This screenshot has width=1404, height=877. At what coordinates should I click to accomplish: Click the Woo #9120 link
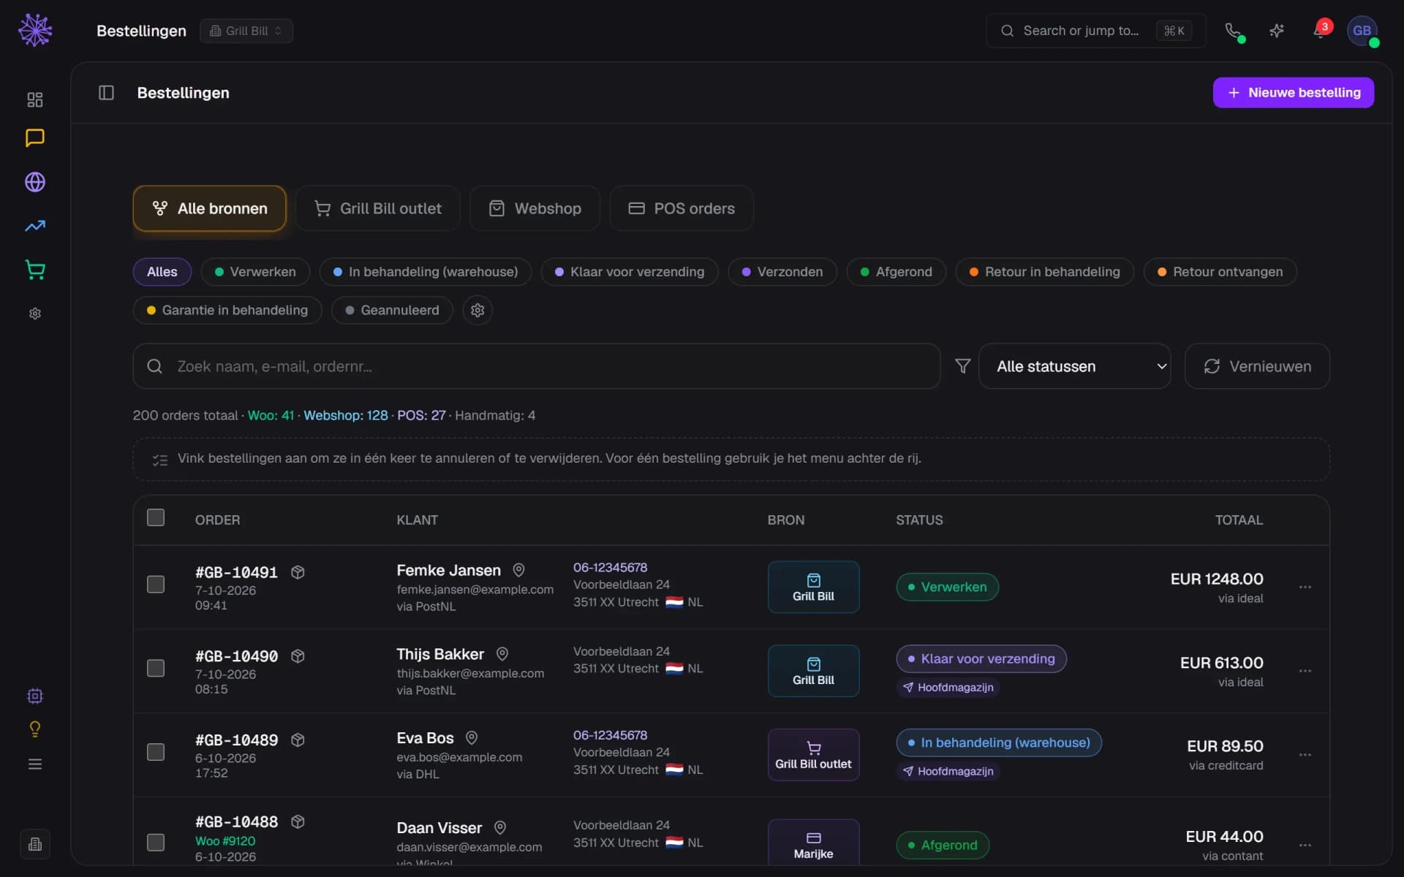[x=225, y=841]
